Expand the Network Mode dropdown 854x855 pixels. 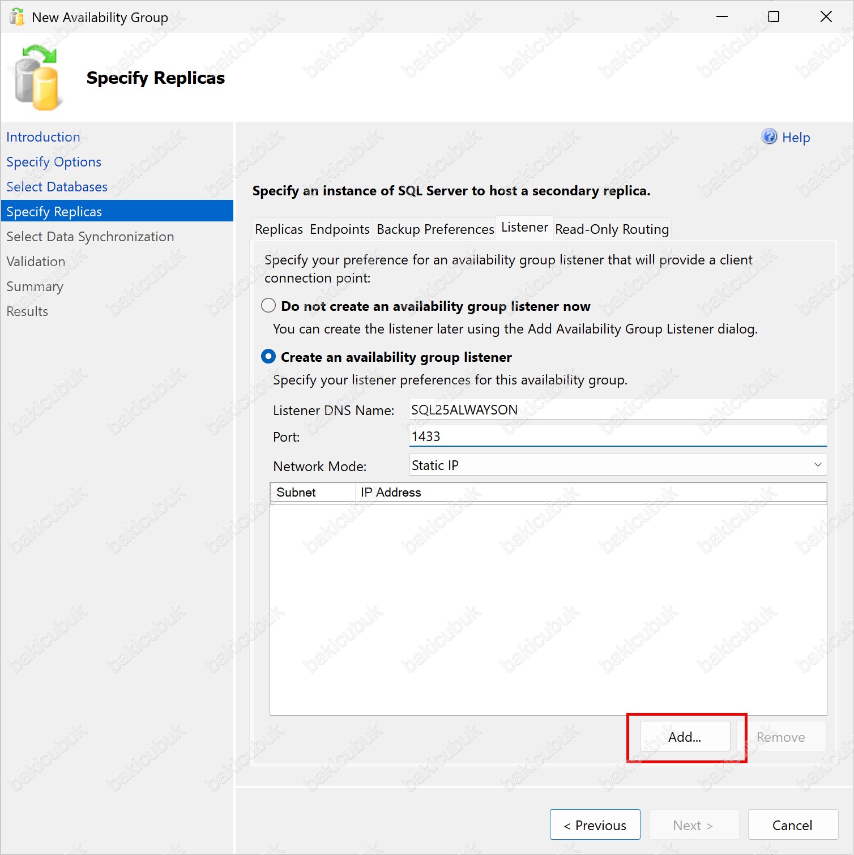click(817, 465)
